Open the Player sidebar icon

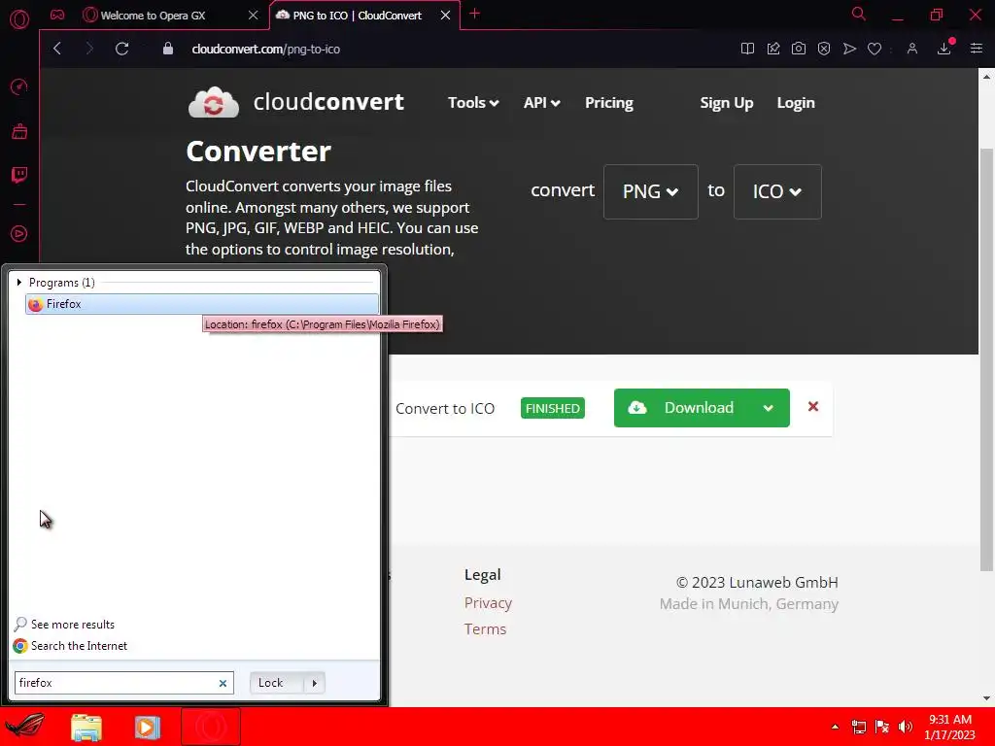(x=19, y=234)
